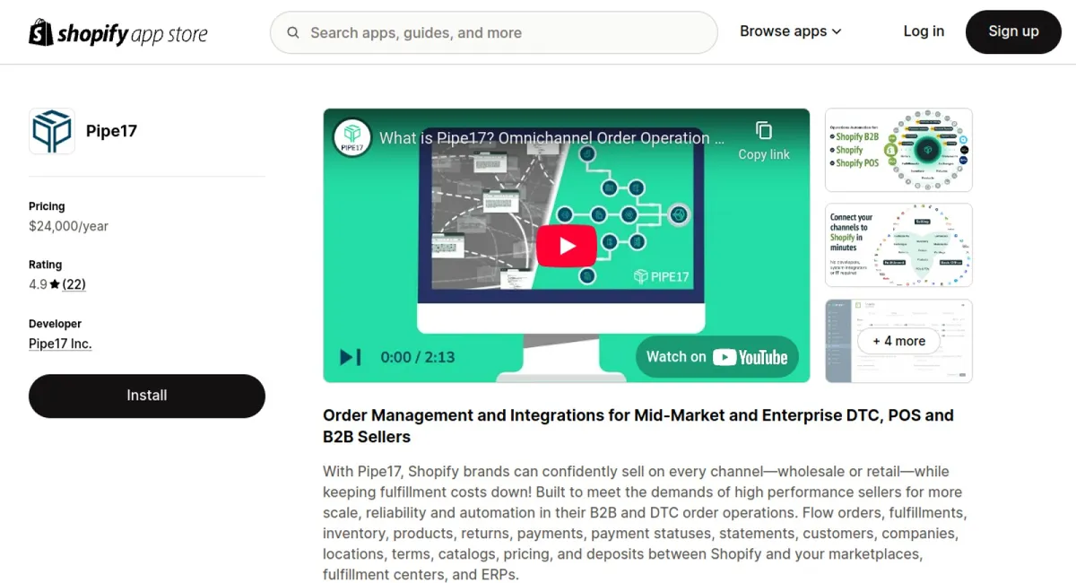Install the Pipe17 app
1076x583 pixels.
(147, 396)
